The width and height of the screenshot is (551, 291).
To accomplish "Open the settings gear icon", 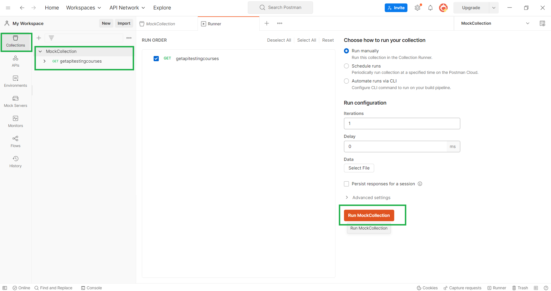I will click(x=417, y=8).
